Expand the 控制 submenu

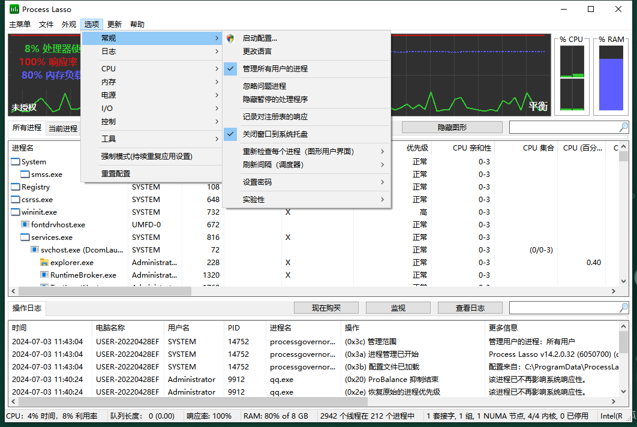pos(152,122)
